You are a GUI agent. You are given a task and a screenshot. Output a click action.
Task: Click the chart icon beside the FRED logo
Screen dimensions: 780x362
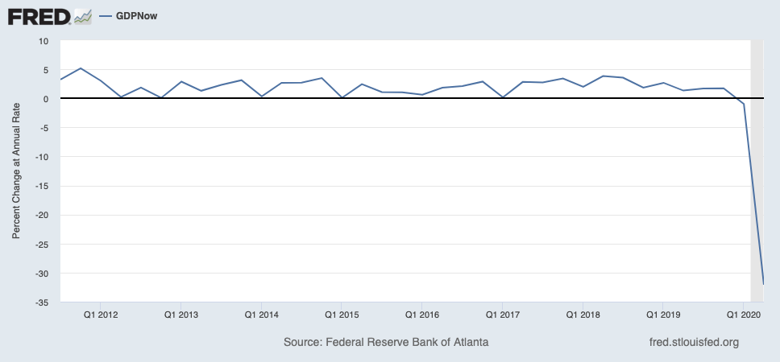tap(82, 15)
